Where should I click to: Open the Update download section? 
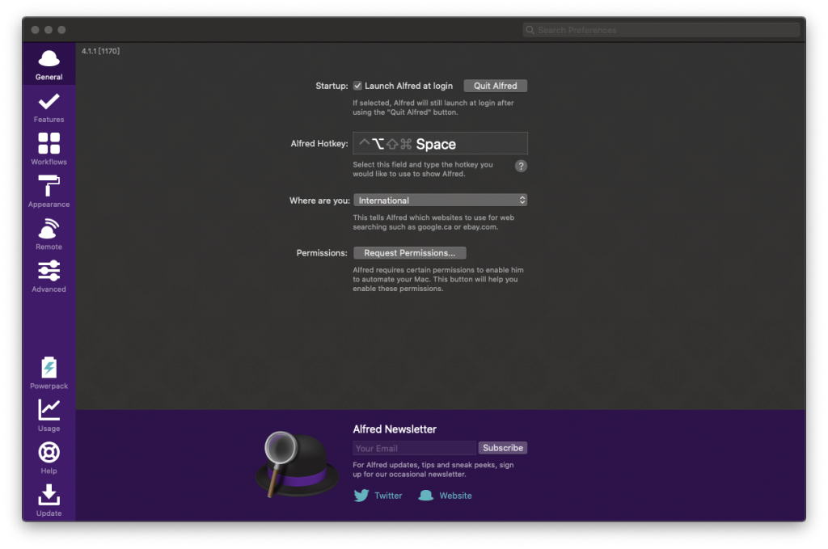click(x=49, y=500)
